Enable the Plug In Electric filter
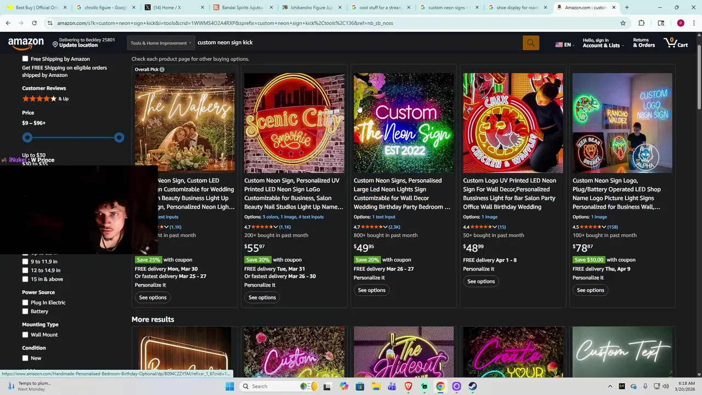702x395 pixels. tap(25, 303)
